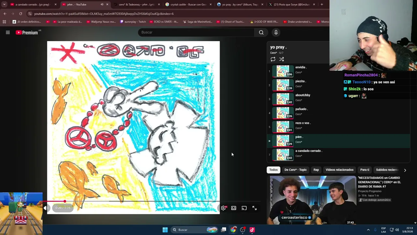Open the Windows Start menu
Screen dimensions: 417x235
(165, 230)
